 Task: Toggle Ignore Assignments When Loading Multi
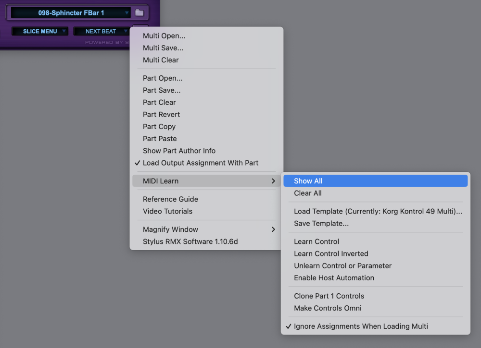361,326
